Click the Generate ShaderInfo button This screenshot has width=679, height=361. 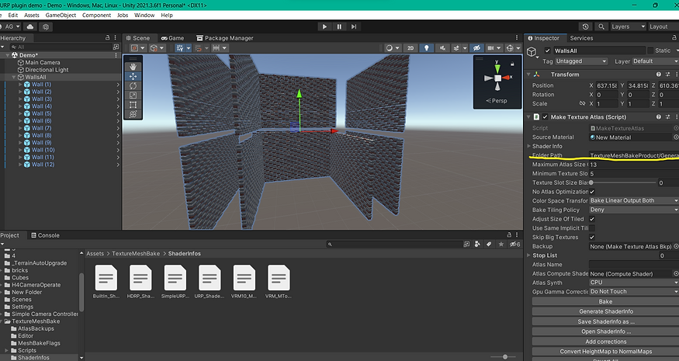point(605,311)
